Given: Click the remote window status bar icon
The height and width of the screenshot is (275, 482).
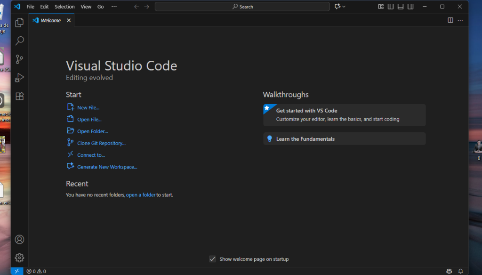Looking at the screenshot, I should tap(17, 271).
